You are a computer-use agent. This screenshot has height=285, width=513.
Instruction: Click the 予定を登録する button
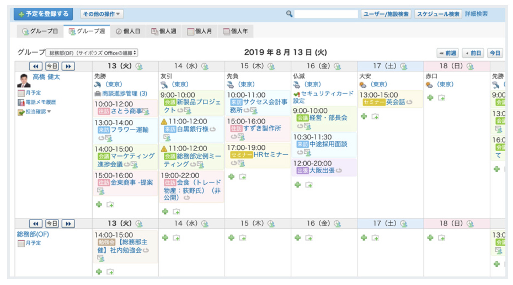coord(43,14)
